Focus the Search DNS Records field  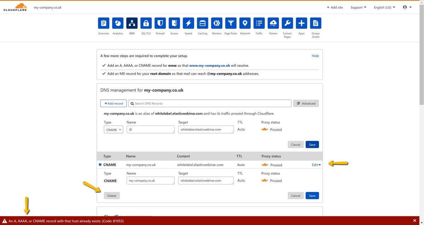(210, 103)
